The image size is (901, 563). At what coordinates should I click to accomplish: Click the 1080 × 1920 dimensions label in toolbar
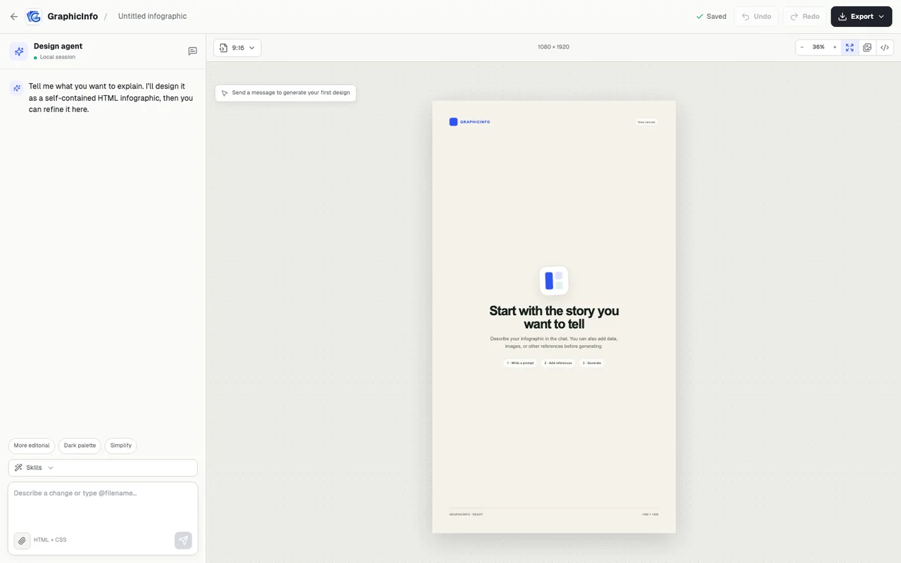[553, 47]
